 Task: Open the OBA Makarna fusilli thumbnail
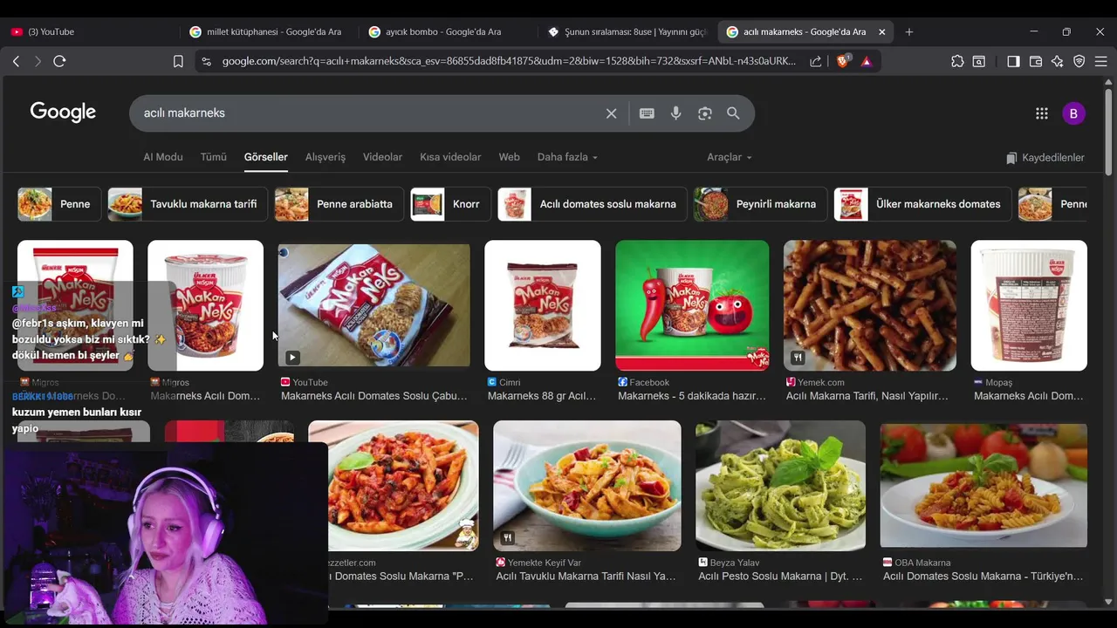(983, 486)
